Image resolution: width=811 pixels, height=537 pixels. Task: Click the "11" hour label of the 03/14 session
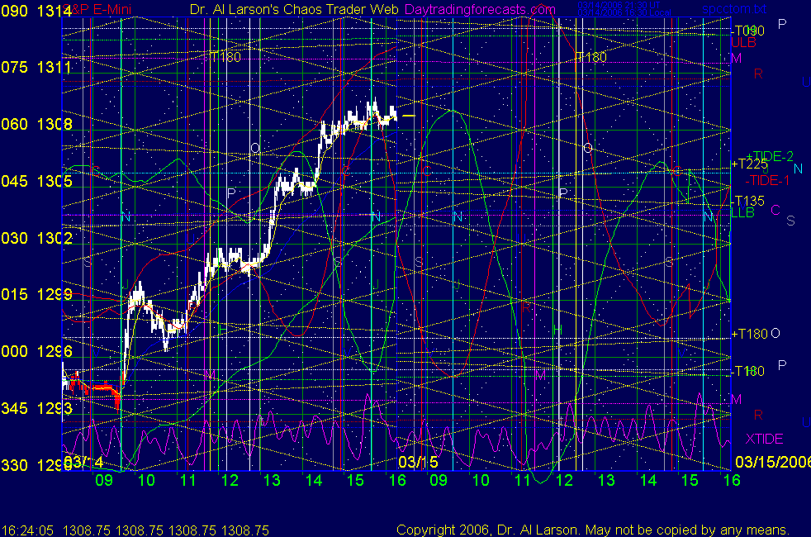click(x=187, y=480)
